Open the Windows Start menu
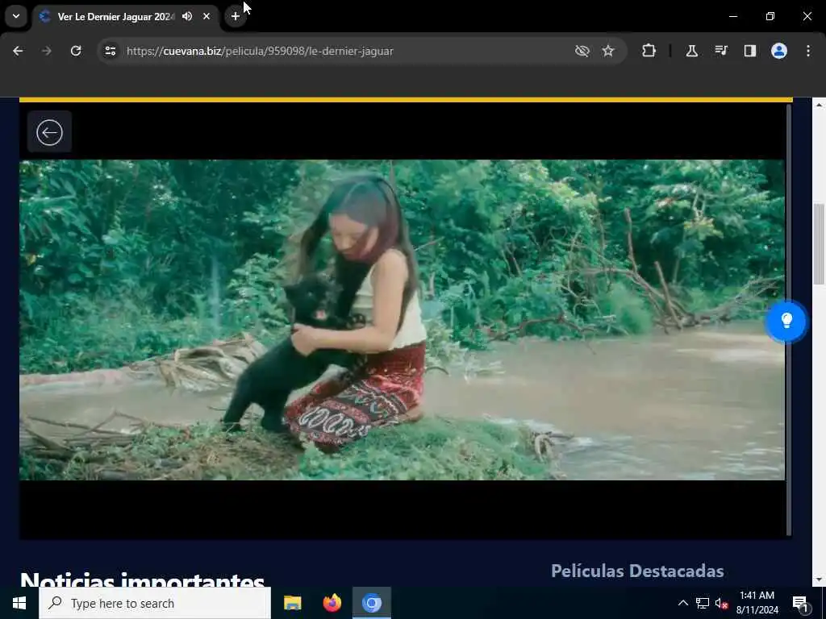 19,603
